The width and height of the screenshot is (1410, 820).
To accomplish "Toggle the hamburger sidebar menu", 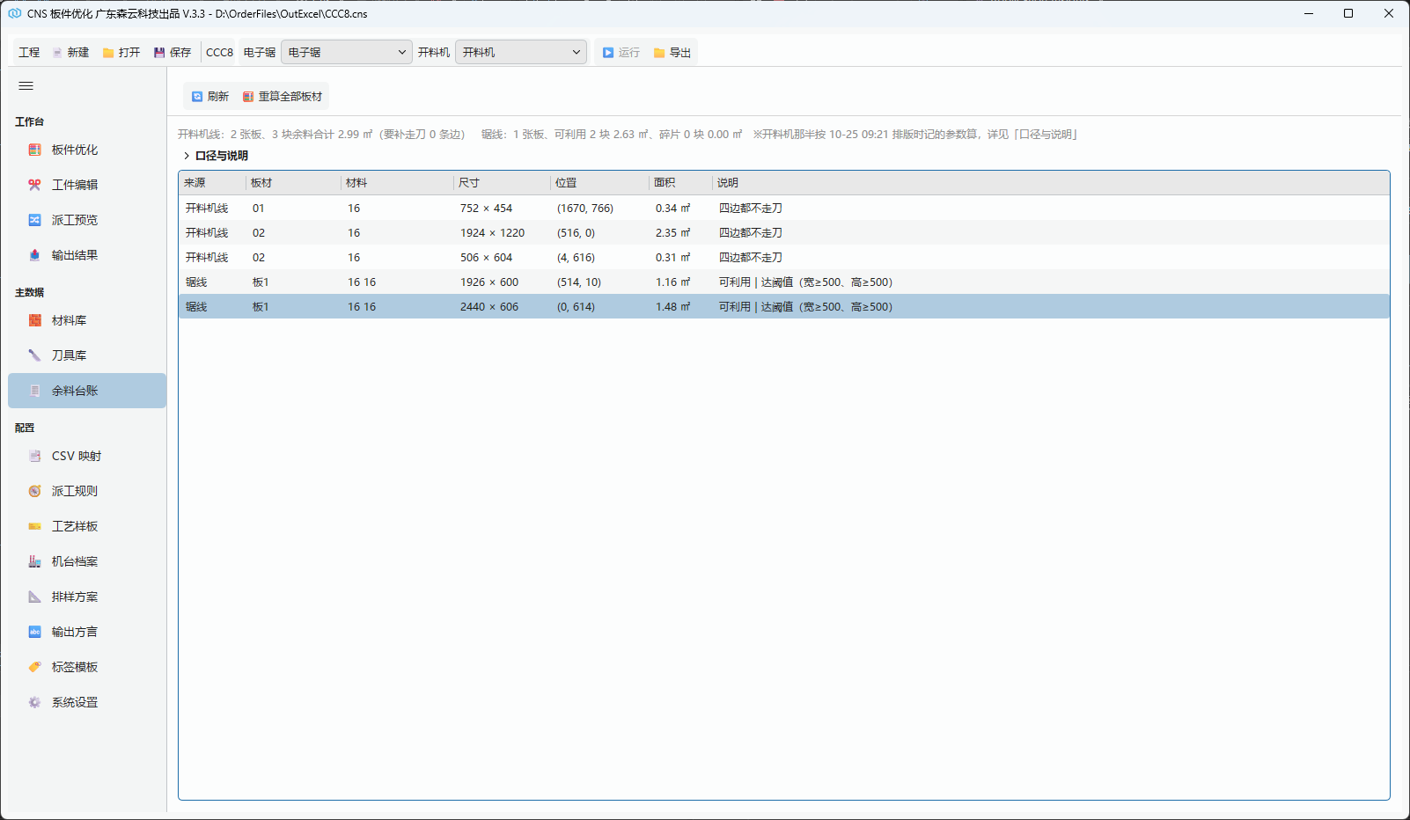I will coord(26,85).
